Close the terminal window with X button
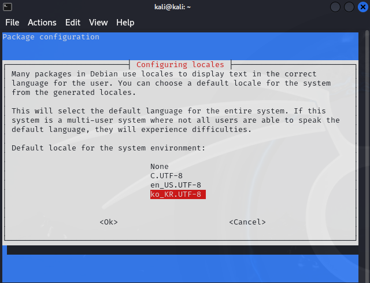This screenshot has width=370, height=283. coord(363,7)
